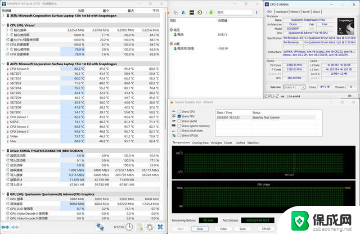Open the Unified tab in AIDA64
The image size is (360, 234).
click(x=240, y=143)
